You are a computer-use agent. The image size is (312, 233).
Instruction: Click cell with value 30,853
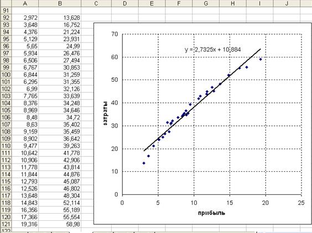60,67
